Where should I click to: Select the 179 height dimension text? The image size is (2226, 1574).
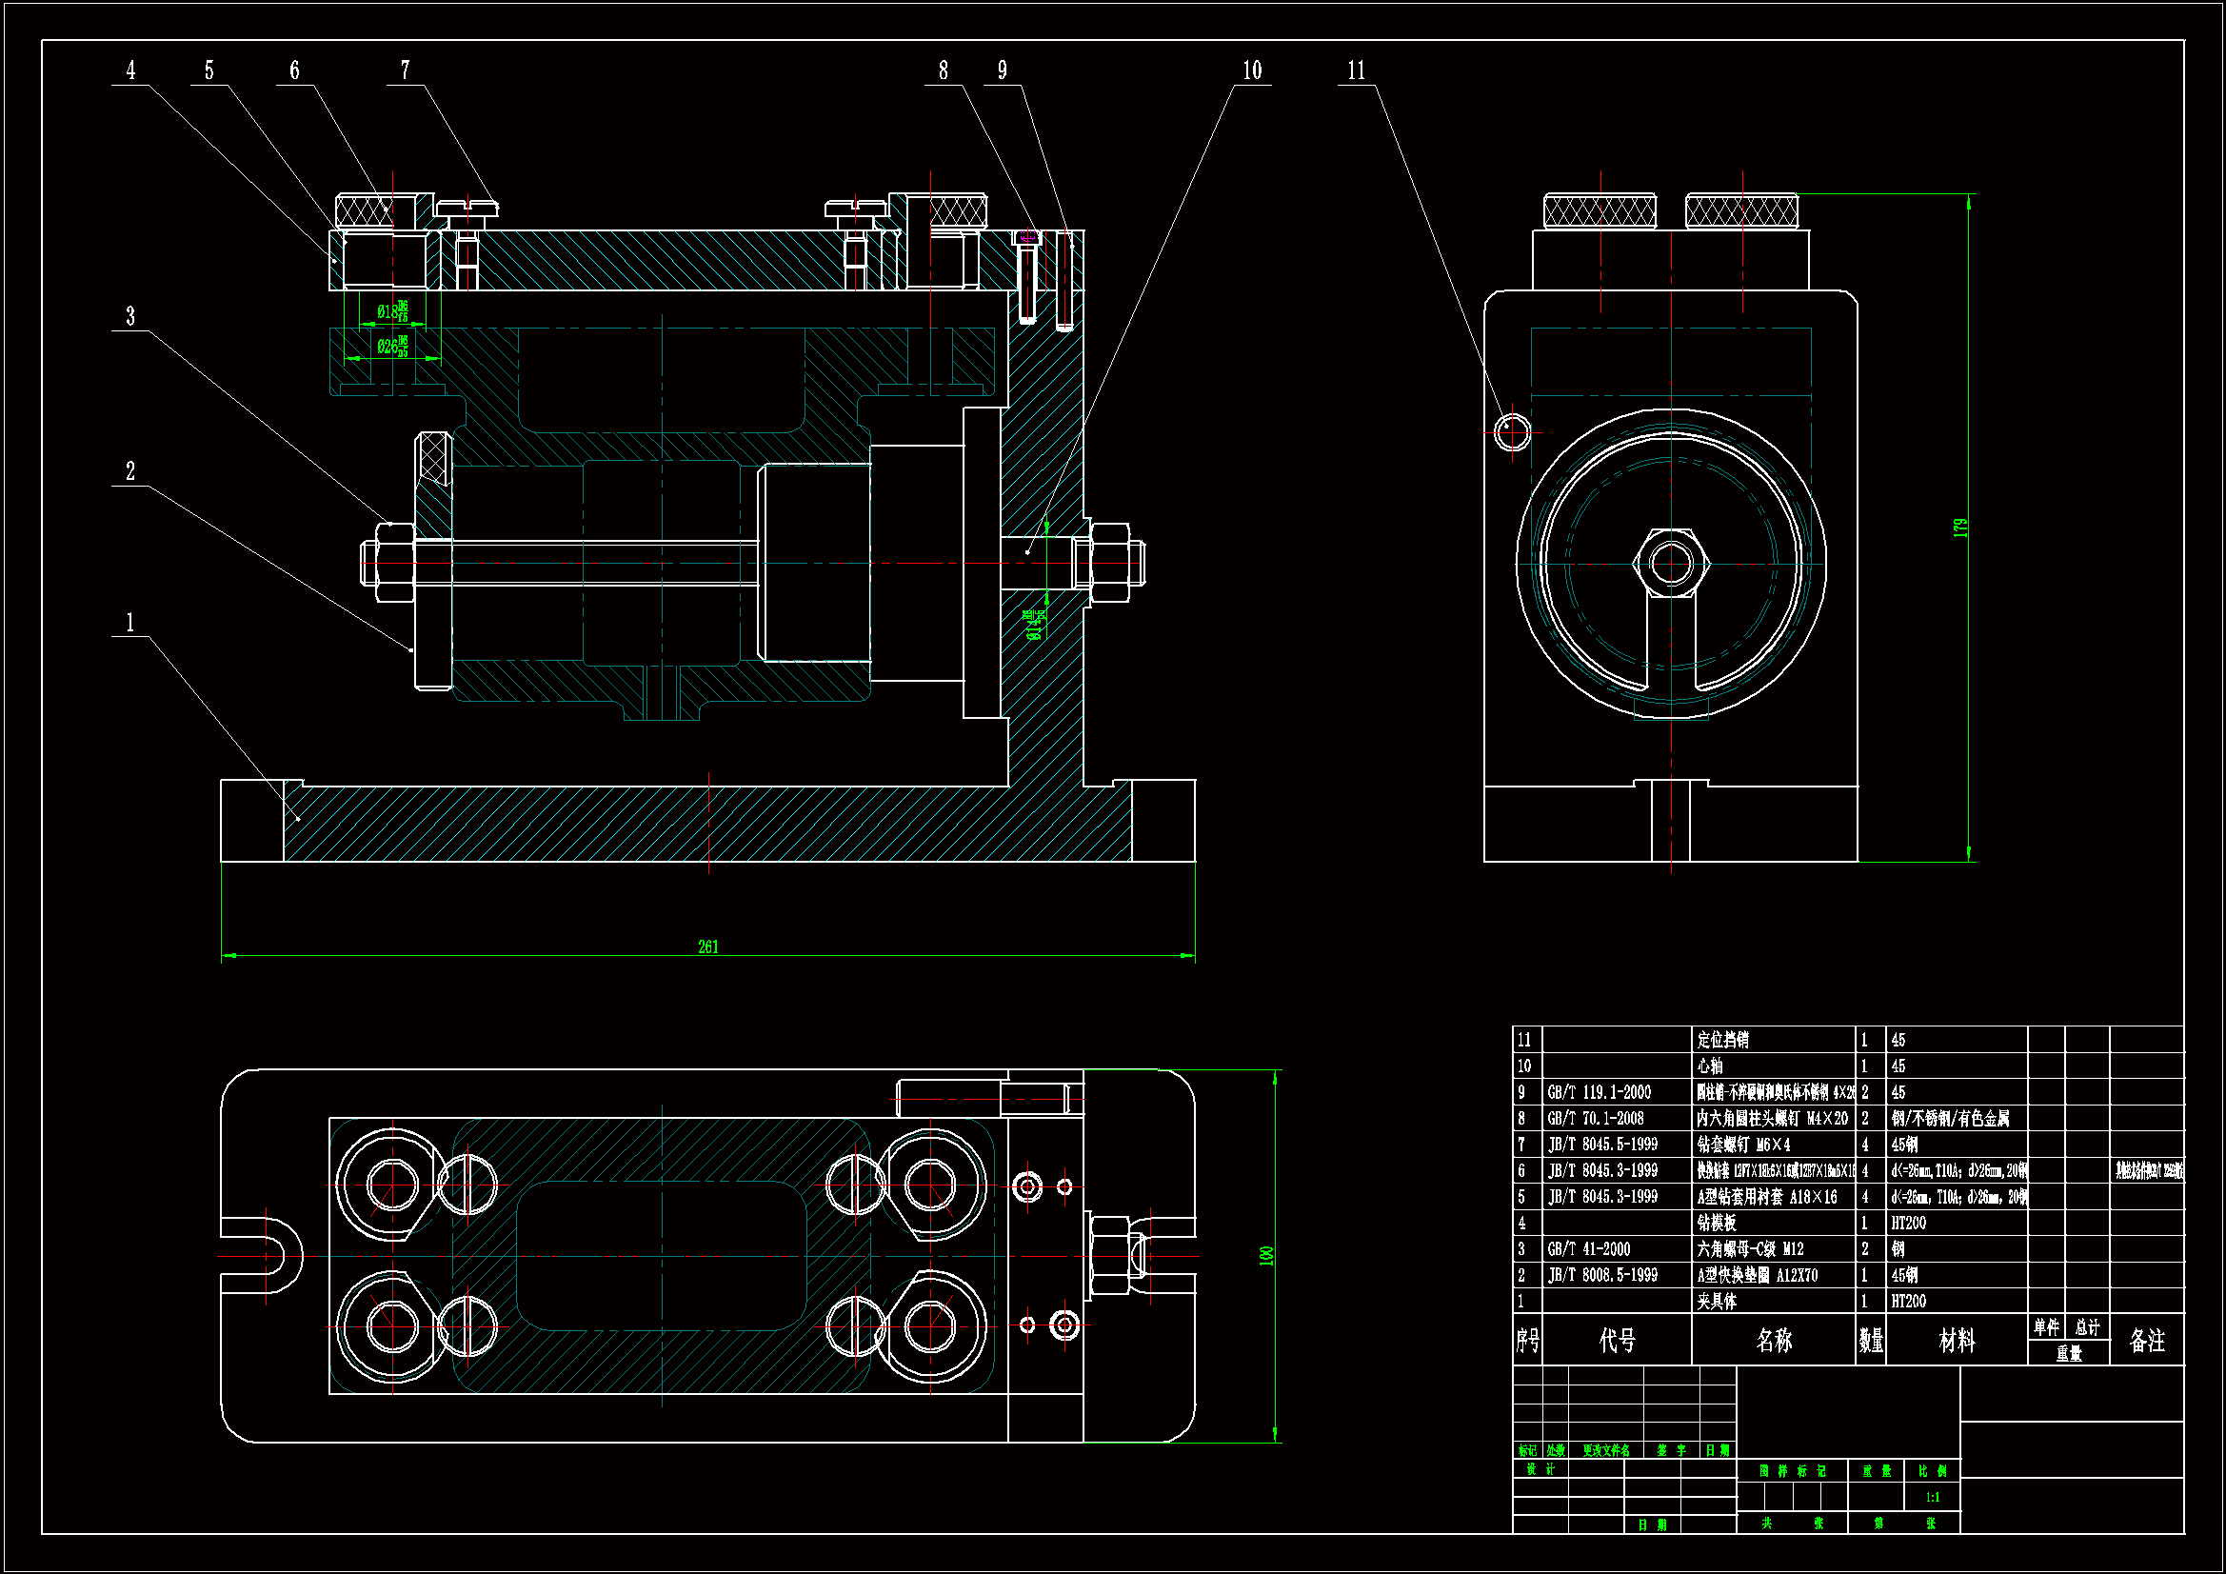[1960, 528]
